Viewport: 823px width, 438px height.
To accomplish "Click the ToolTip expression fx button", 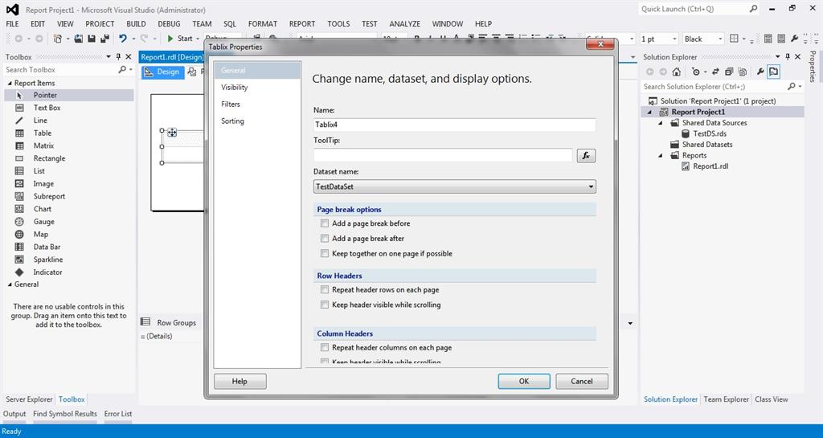I will (x=586, y=155).
